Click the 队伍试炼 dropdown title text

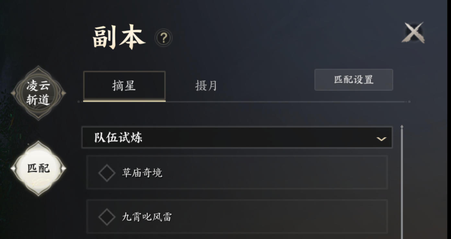118,138
